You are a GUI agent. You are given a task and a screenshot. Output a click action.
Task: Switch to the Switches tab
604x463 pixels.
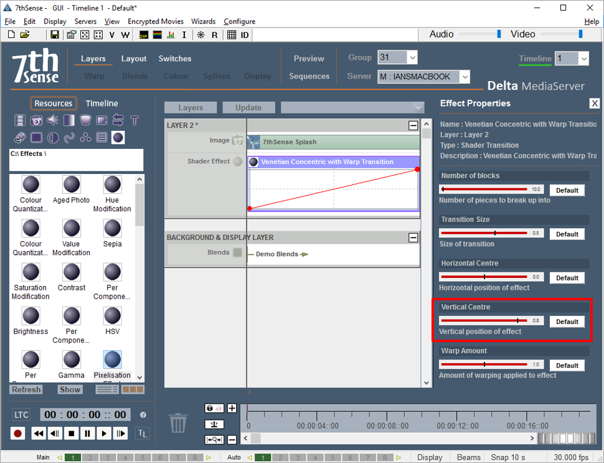[x=175, y=59]
